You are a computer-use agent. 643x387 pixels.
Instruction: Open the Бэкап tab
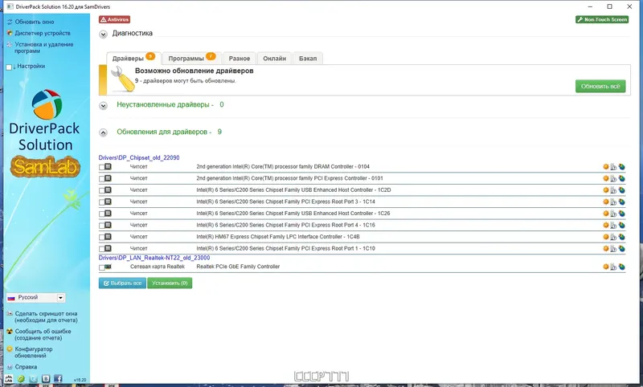pyautogui.click(x=308, y=59)
